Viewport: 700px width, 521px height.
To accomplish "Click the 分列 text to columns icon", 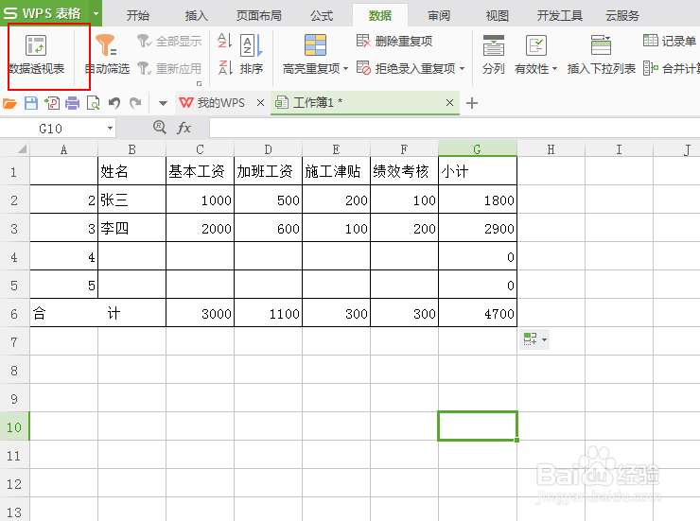I will click(x=493, y=45).
